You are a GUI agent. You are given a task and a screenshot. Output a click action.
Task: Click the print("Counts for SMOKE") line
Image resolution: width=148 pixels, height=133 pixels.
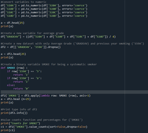20,123
